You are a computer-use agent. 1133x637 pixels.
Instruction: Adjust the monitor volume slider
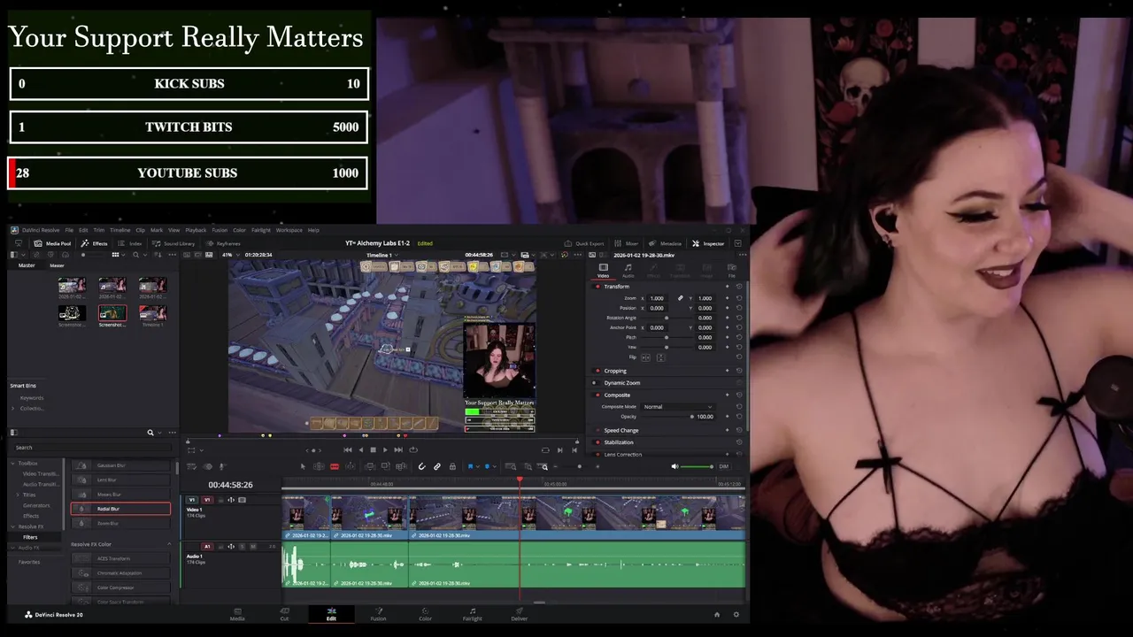698,466
